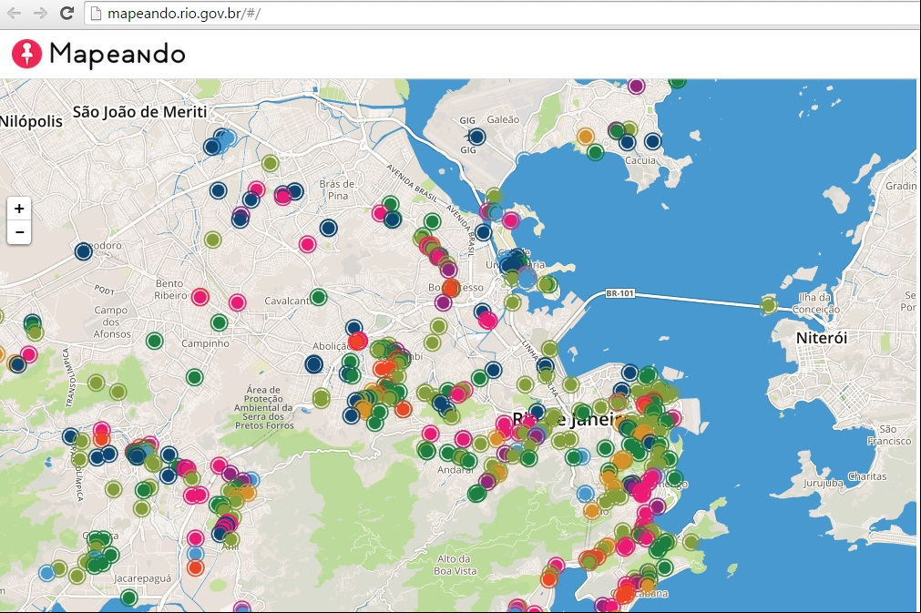Select the red-orange marker on Bonsucesso
Viewport: 921px width, 613px height.
(451, 288)
